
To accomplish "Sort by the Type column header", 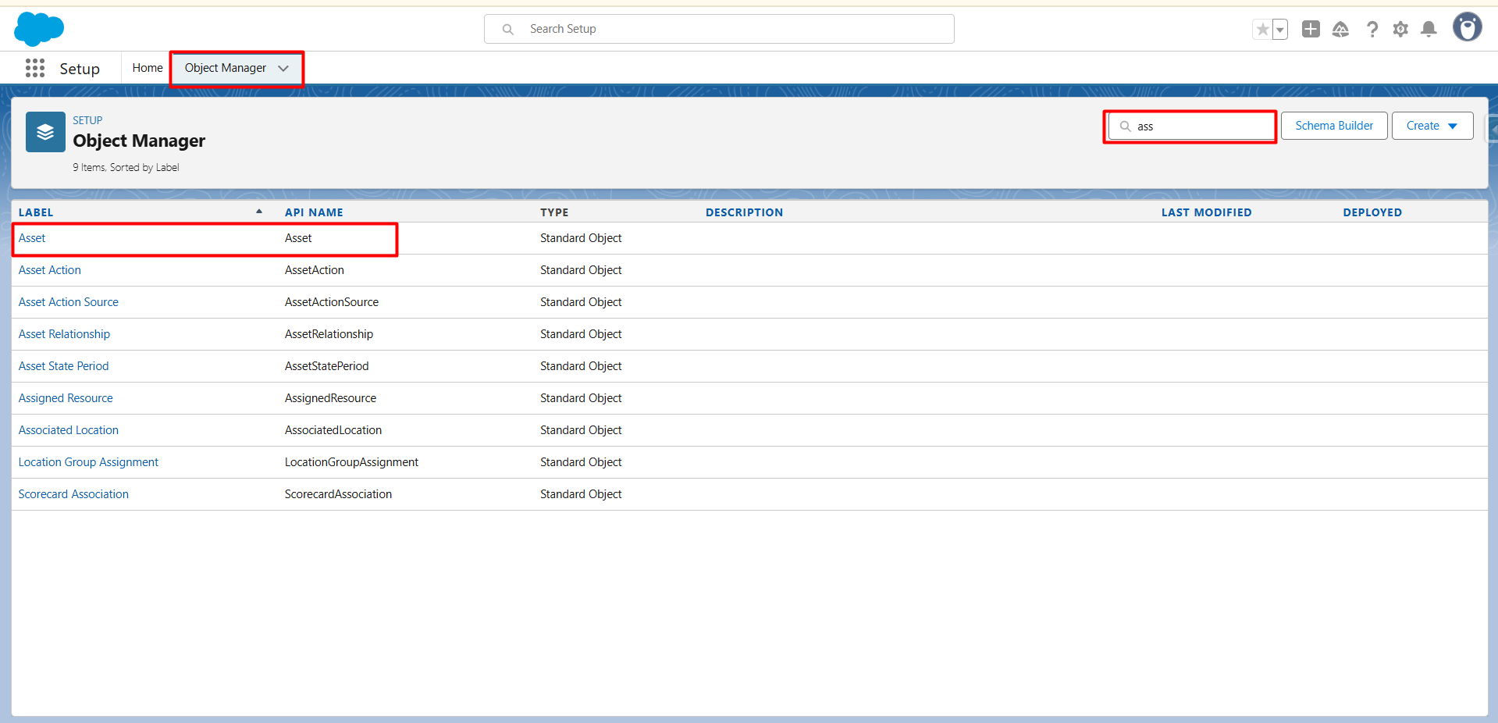I will (x=554, y=212).
